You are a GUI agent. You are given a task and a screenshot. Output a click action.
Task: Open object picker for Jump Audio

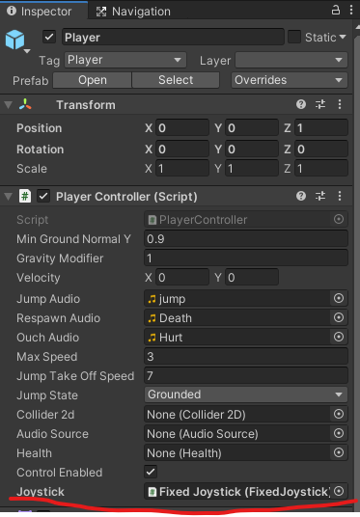339,298
